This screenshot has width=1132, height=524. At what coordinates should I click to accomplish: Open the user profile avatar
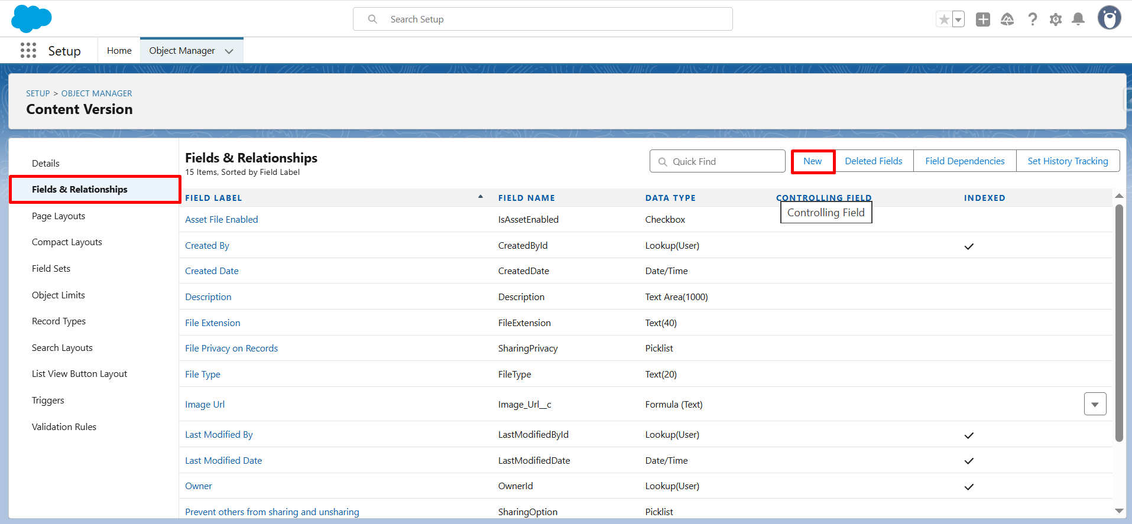1109,18
